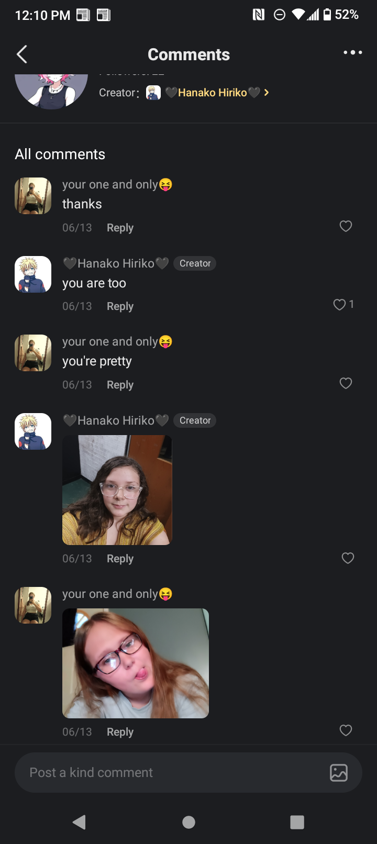Tap the "Post a kind comment" input field
The image size is (377, 844).
tap(168, 772)
